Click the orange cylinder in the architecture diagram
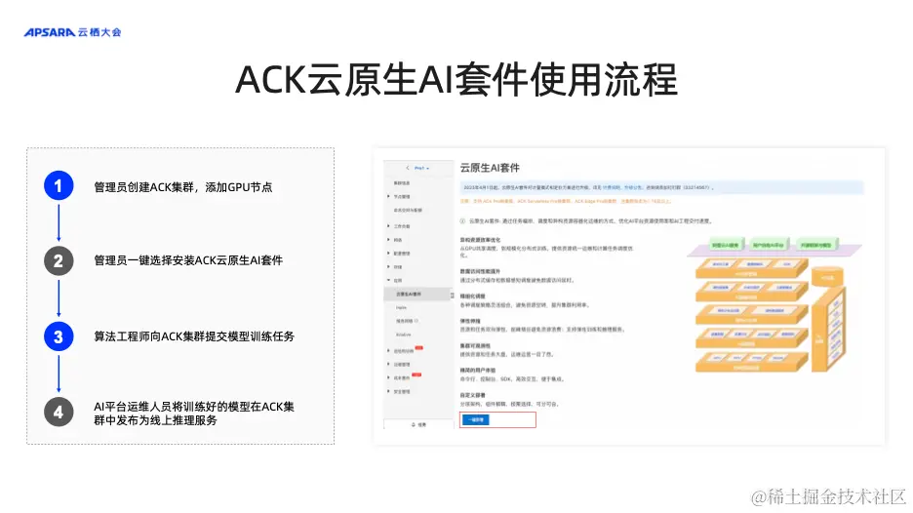913x513 pixels. tap(827, 277)
